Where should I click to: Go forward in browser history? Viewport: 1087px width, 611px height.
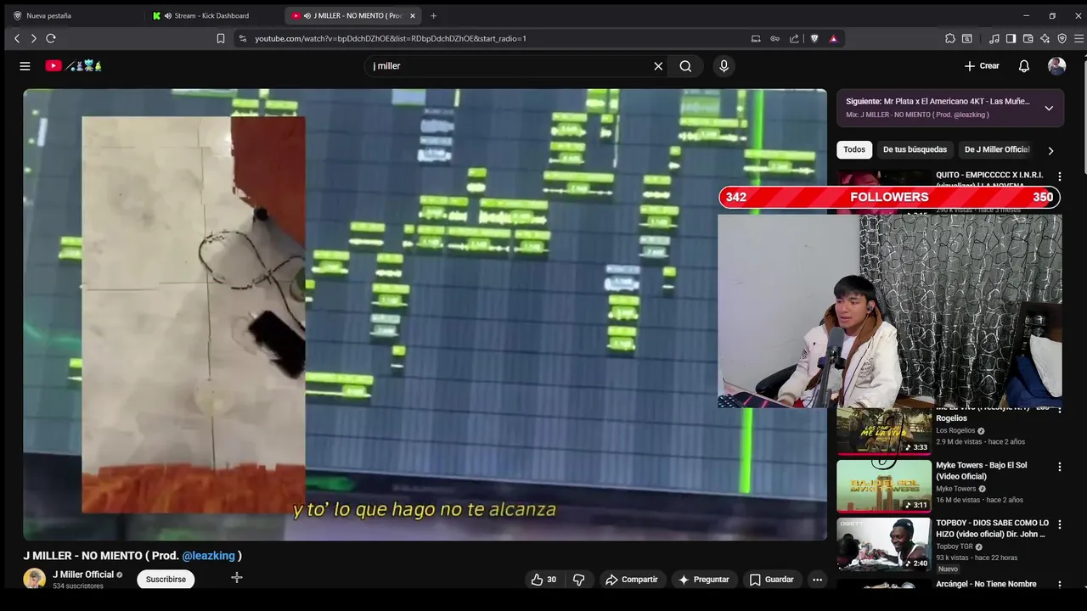click(x=33, y=38)
